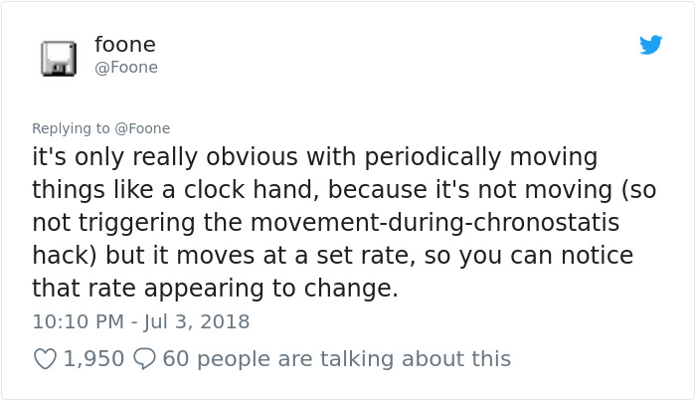Click the 1,950 likes count
Image resolution: width=696 pixels, height=401 pixels.
click(93, 359)
